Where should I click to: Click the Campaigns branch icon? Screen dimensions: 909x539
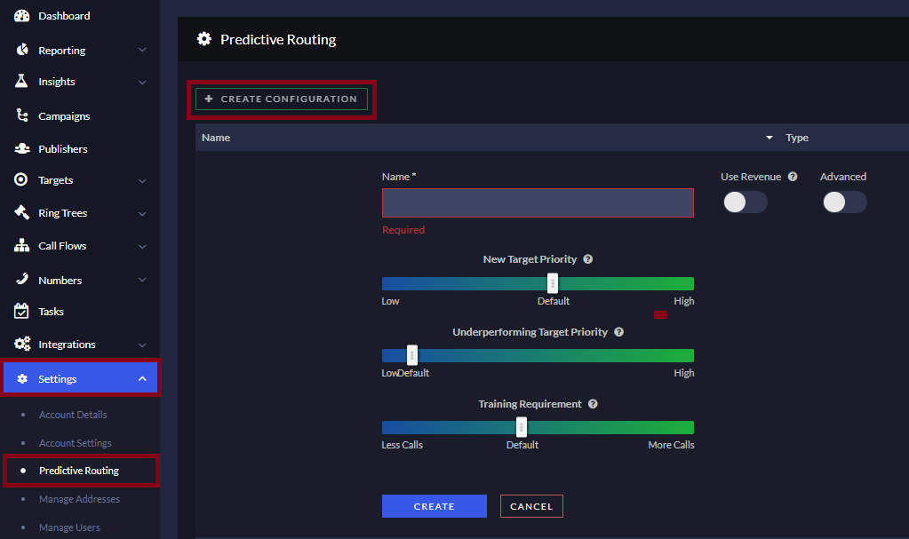[x=22, y=115]
